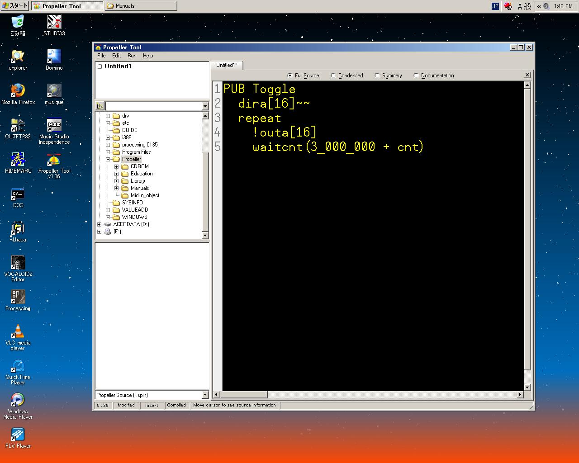Open the VLC media player icon
This screenshot has height=463, width=579.
(18, 332)
